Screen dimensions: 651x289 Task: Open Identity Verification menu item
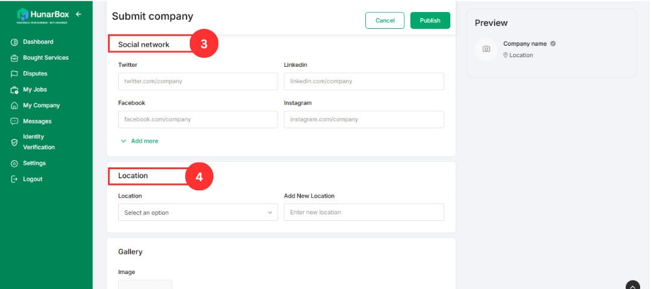[39, 142]
